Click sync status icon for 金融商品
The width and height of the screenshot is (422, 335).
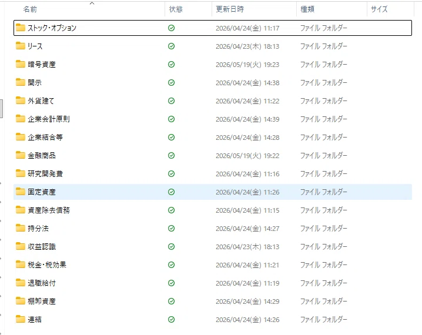(171, 156)
